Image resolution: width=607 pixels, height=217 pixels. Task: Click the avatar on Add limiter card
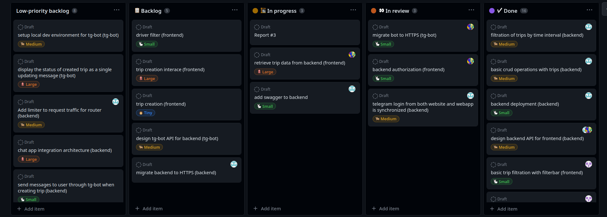[x=116, y=101]
